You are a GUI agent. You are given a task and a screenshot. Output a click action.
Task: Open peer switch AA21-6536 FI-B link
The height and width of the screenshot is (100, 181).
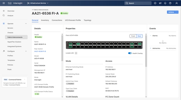point(40,51)
